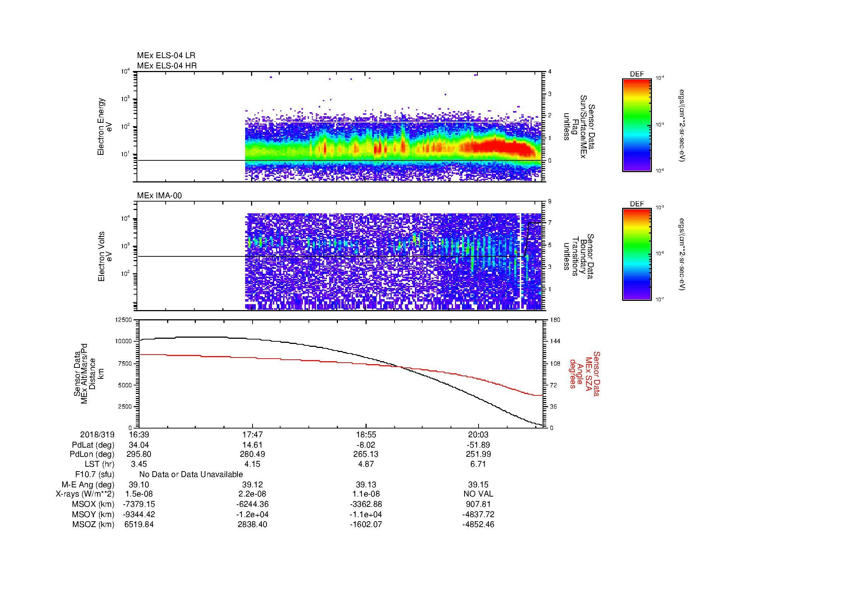Click the MSOY value '-9344.42'
This screenshot has height=608, width=861.
139,515
